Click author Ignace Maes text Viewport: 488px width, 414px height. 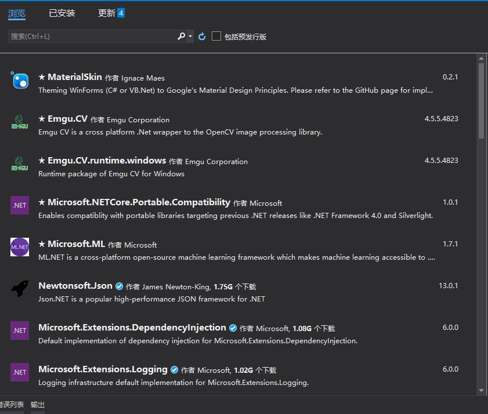[143, 78]
